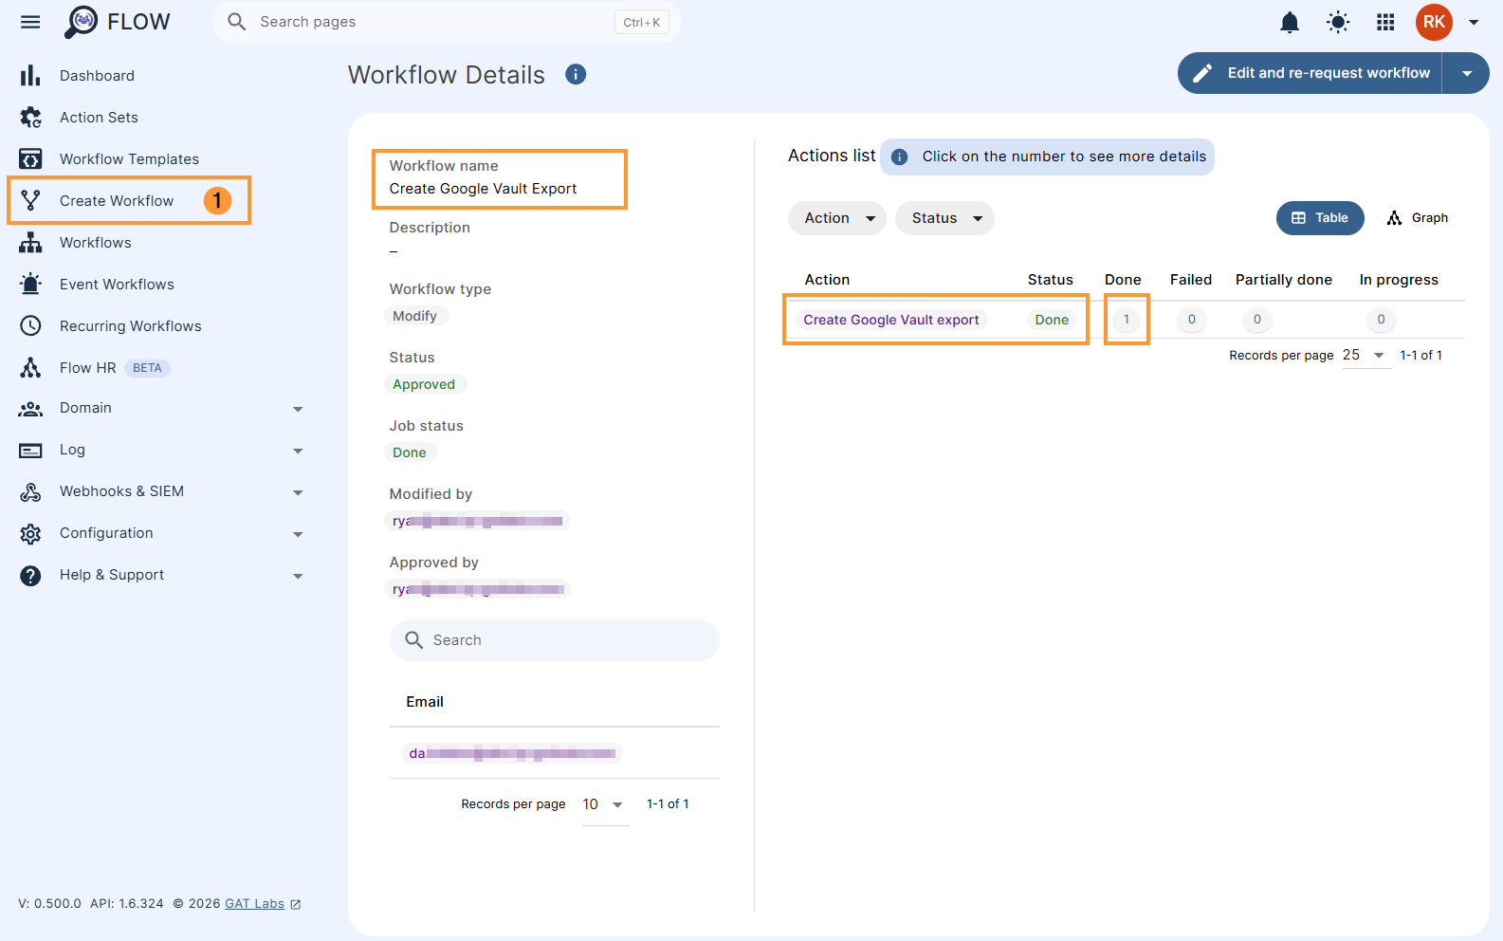
Task: Click Create Google Vault export action chip
Action: pyautogui.click(x=891, y=320)
